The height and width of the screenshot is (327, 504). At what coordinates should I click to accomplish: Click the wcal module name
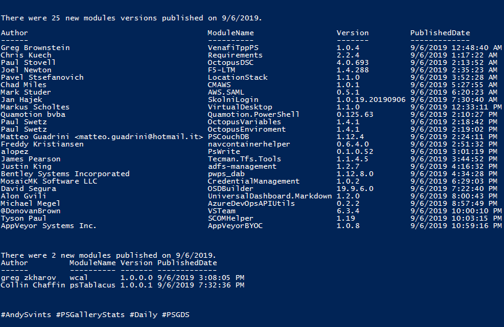click(79, 278)
